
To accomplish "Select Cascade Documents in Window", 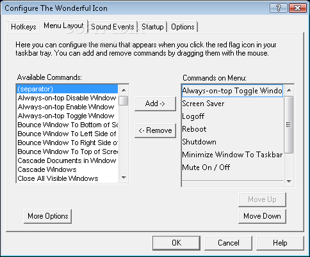I will point(67,160).
